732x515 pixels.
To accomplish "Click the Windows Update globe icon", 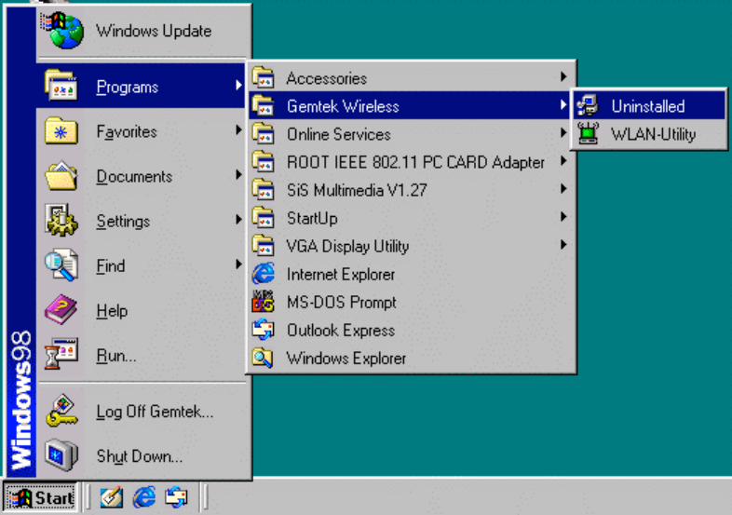I will [61, 31].
